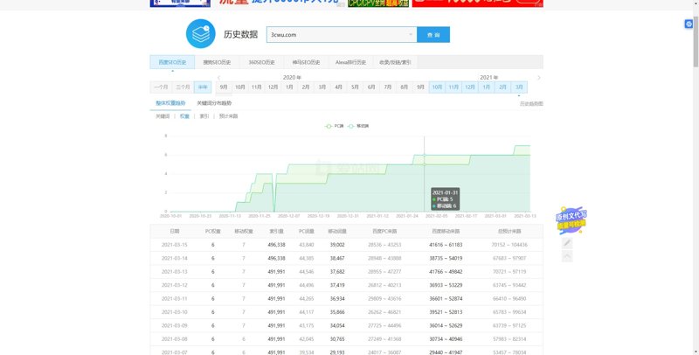Click the blue extension icon at top right

(689, 24)
